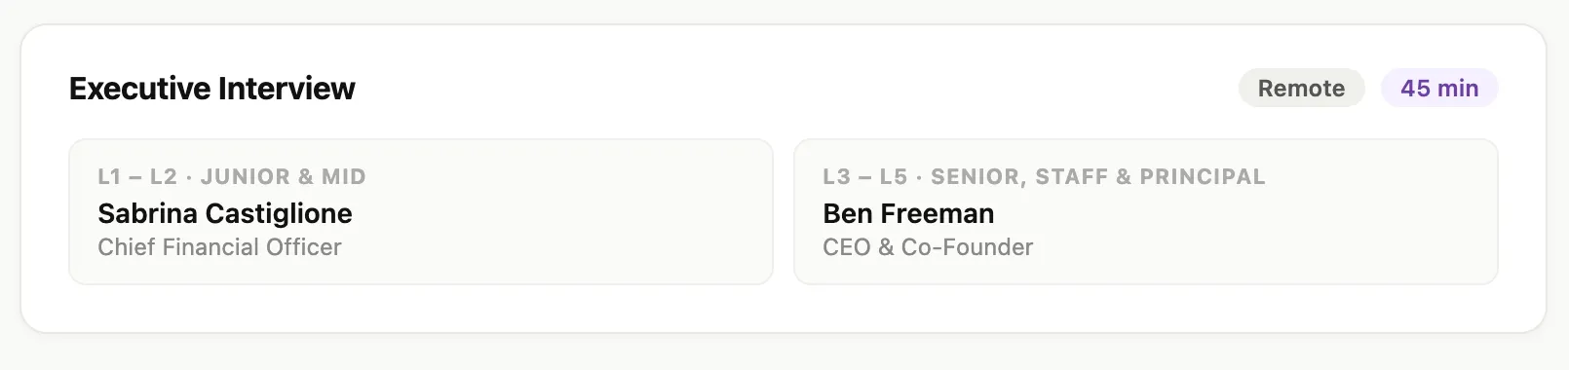1569x370 pixels.
Task: Click the CEO & Co-Founder title
Action: coord(928,247)
